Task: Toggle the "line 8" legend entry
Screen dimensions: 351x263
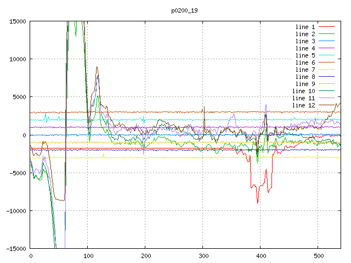Action: (305, 77)
